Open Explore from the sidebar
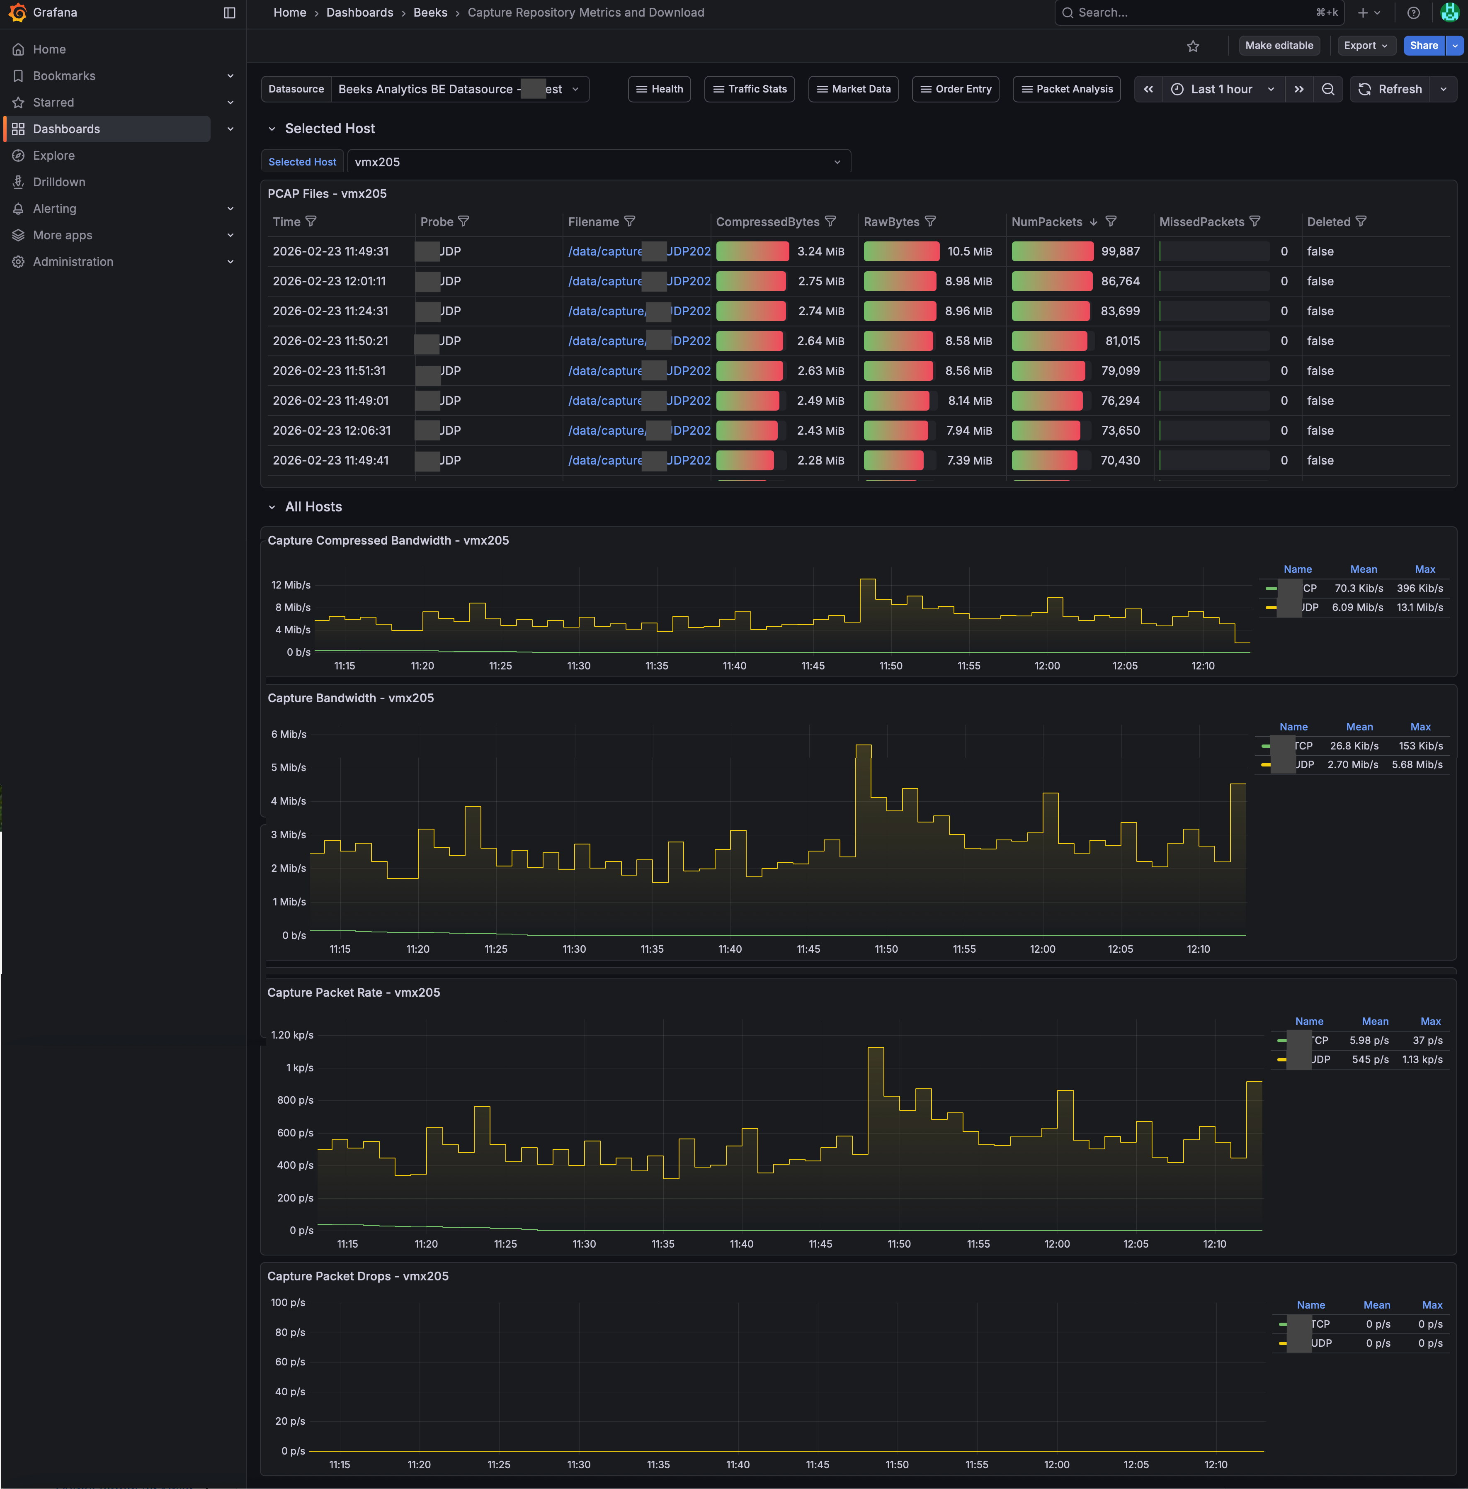1468x1489 pixels. pyautogui.click(x=53, y=155)
